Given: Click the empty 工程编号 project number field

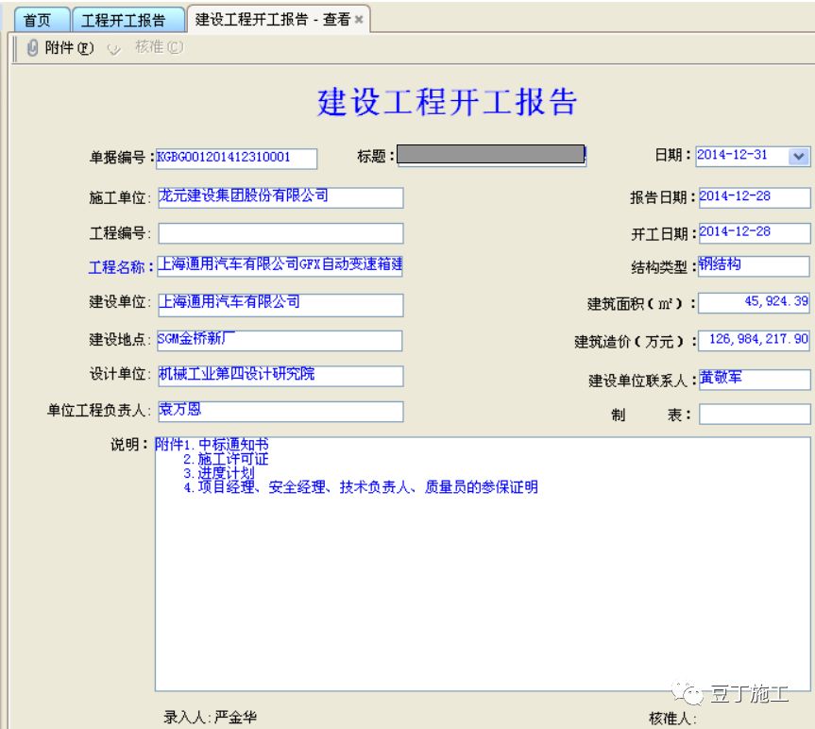Looking at the screenshot, I should [283, 232].
